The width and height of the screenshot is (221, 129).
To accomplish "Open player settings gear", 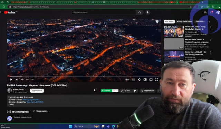I will click(139, 79).
